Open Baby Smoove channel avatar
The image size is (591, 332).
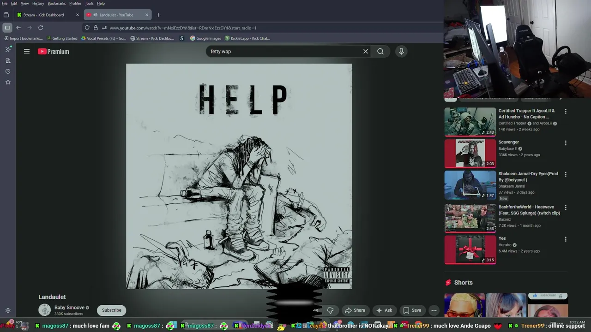coord(44,310)
